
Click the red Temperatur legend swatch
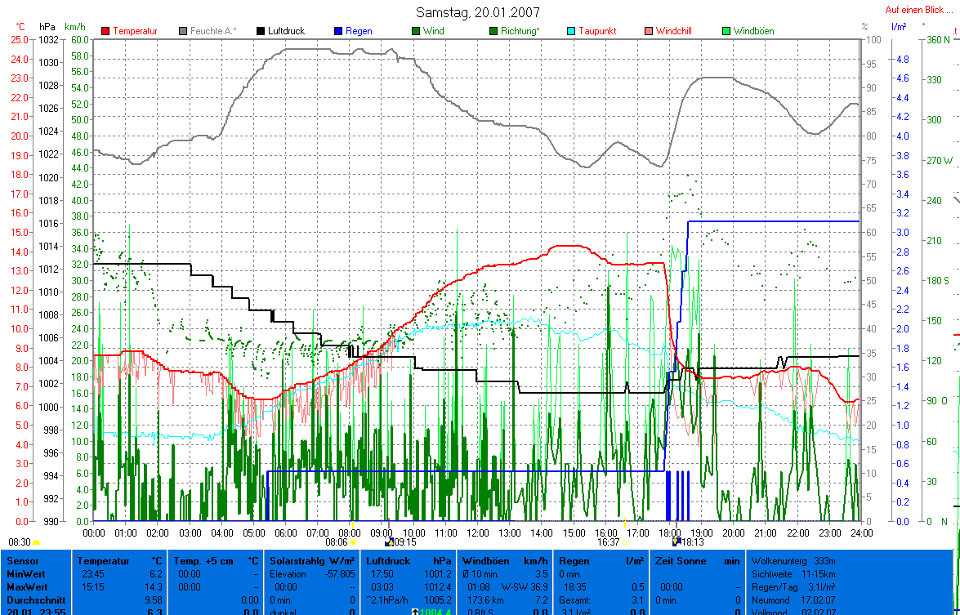click(x=106, y=31)
